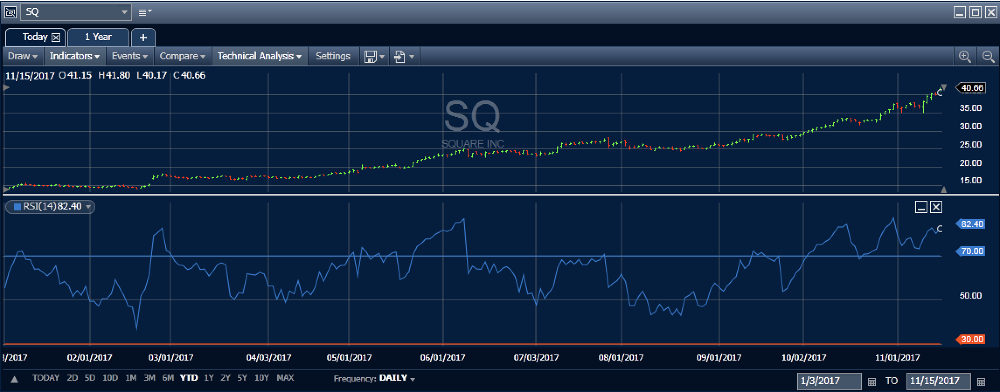Click the export document icon
1000x392 pixels.
click(x=399, y=57)
